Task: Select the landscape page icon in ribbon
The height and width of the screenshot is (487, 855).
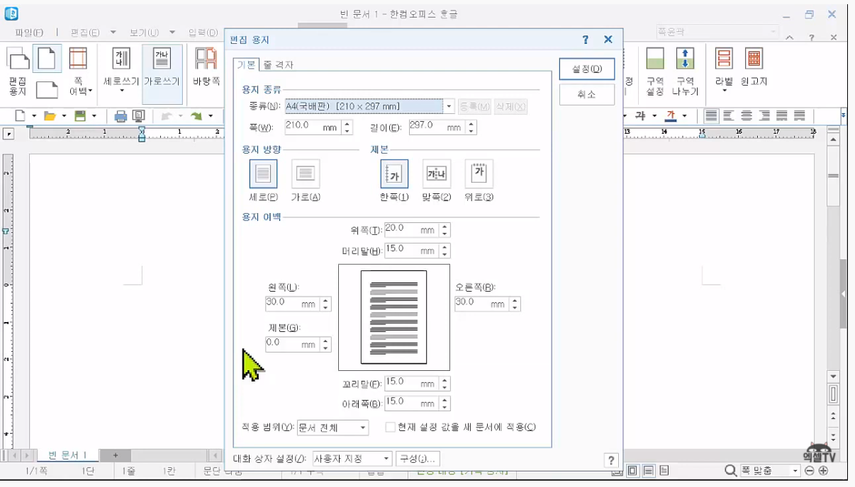Action: click(47, 89)
